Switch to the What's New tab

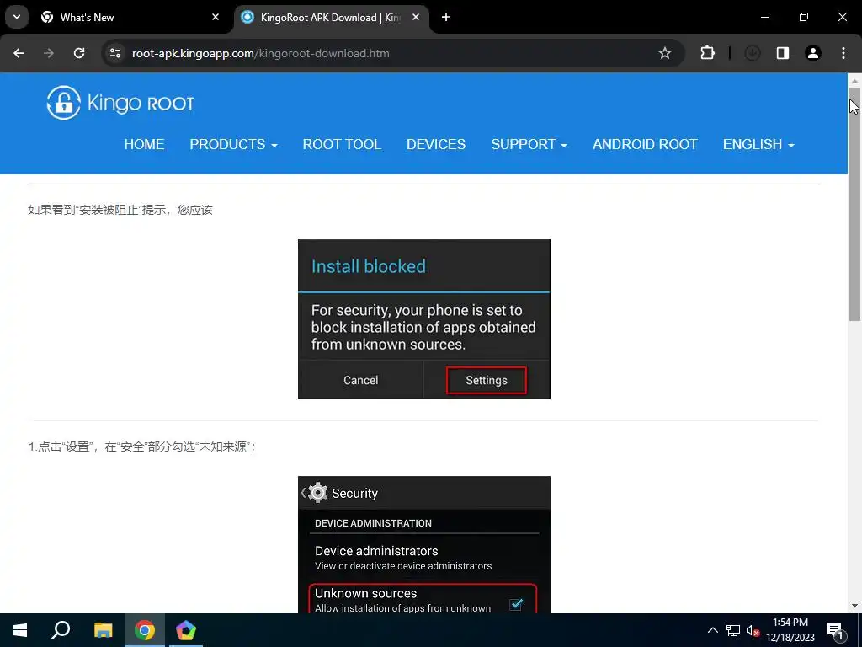coord(130,17)
